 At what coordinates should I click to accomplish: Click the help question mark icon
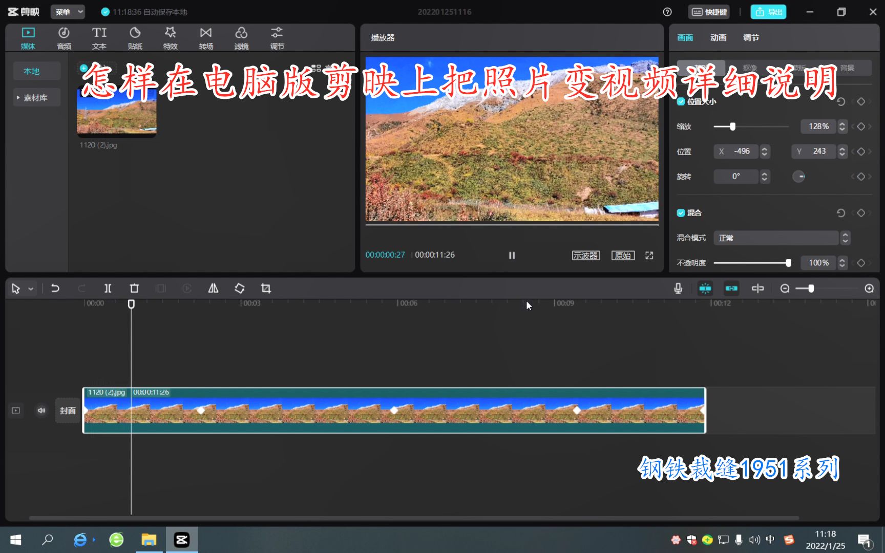667,12
